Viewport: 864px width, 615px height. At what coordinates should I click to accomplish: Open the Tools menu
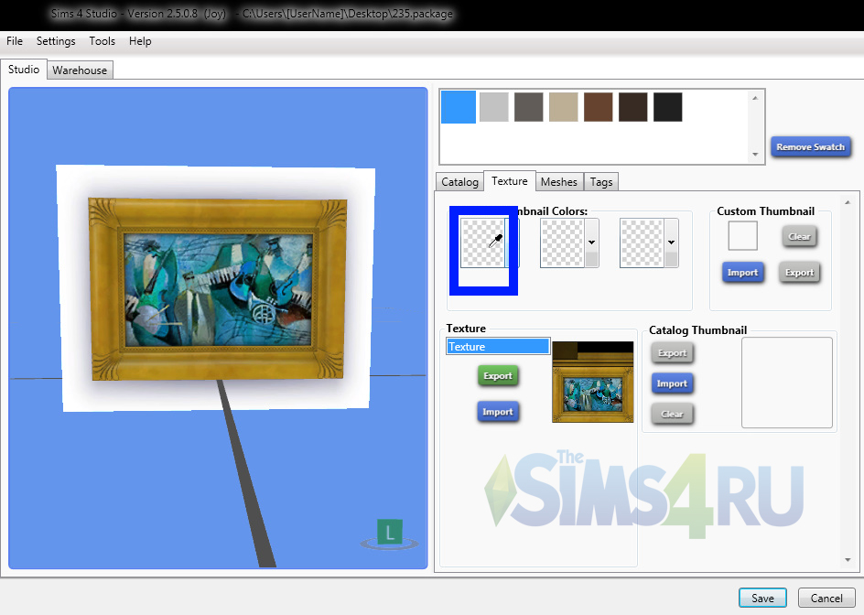pos(103,41)
